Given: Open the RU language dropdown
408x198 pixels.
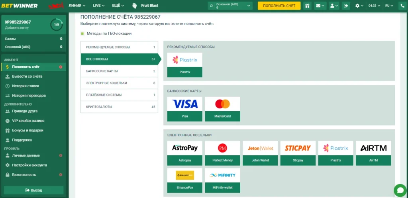Looking at the screenshot, I should coord(388,6).
